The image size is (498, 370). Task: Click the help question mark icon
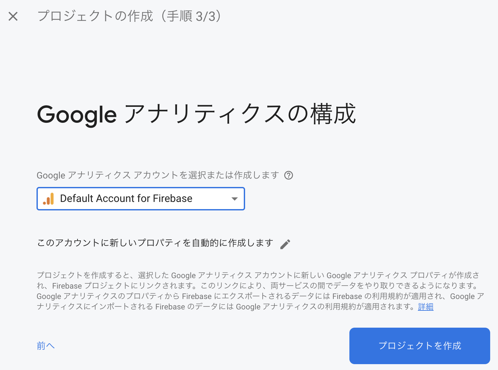point(288,175)
